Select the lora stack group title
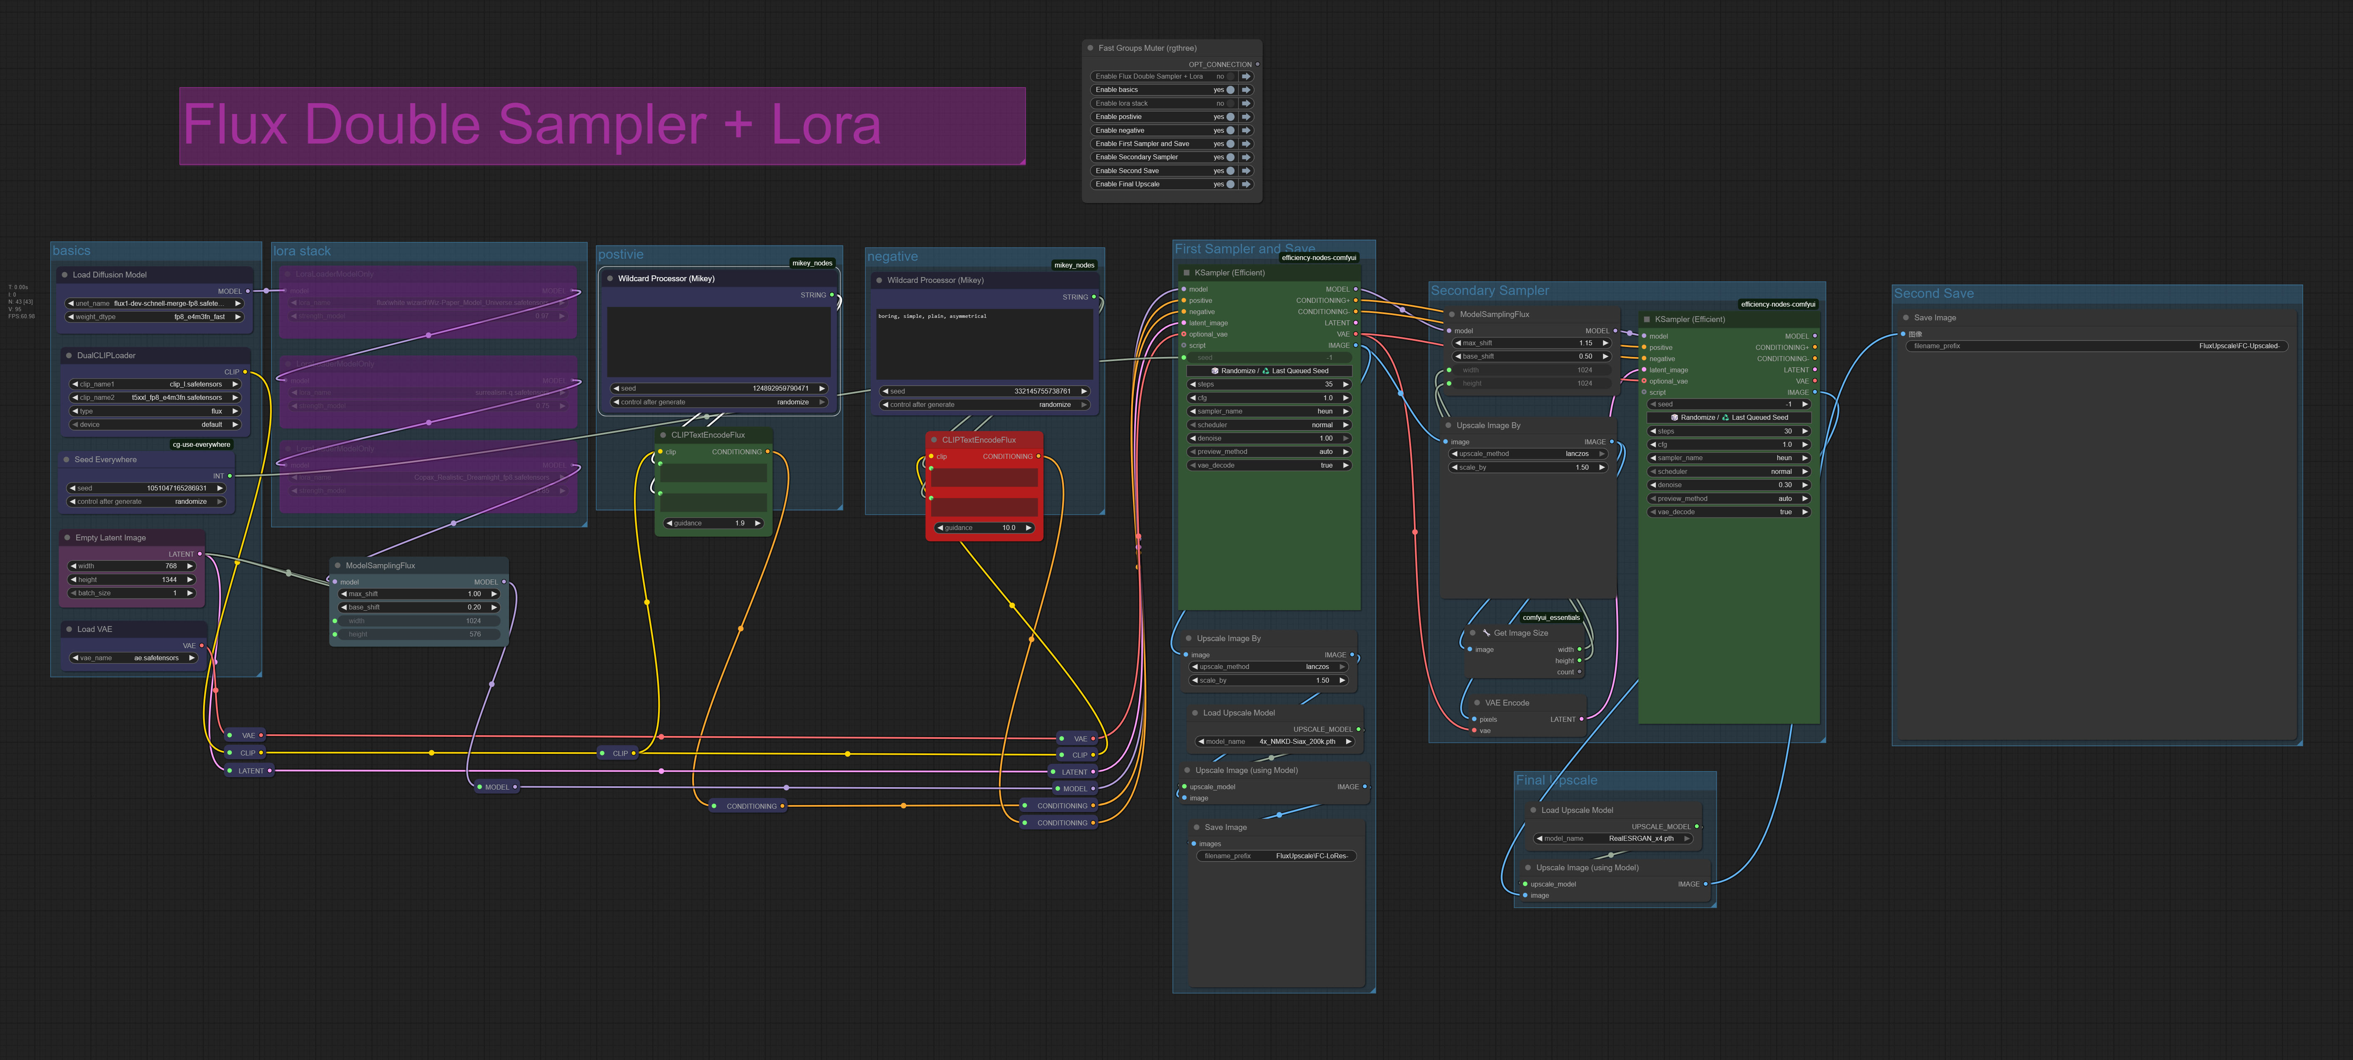Image resolution: width=2353 pixels, height=1060 pixels. click(x=301, y=251)
